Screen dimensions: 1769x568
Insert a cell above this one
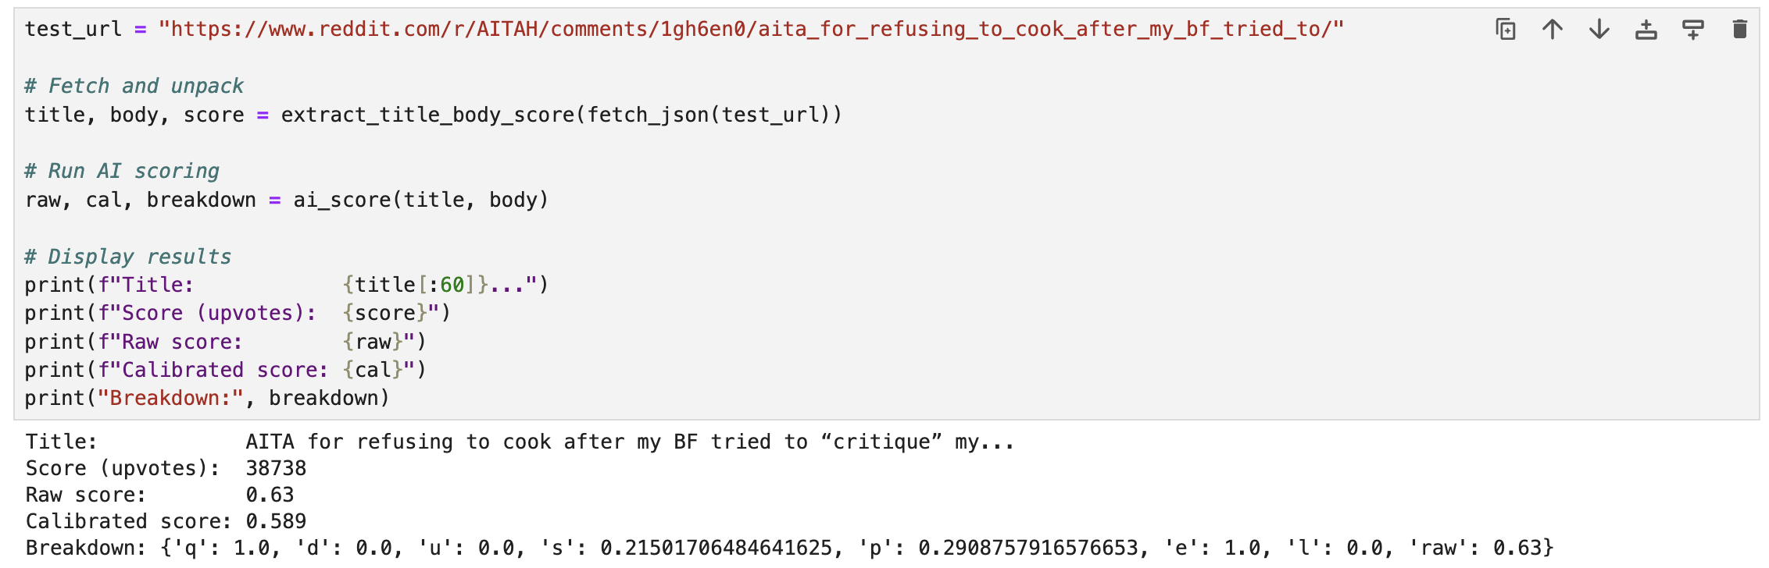pos(1646,30)
